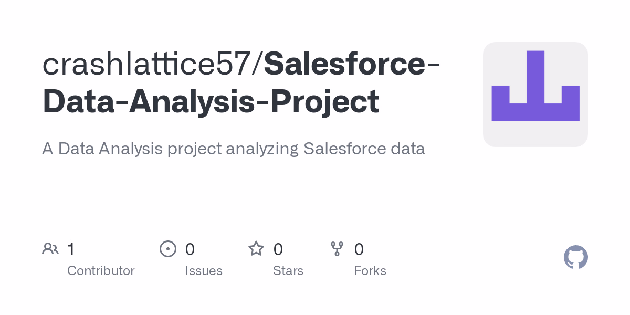Click the Issues circle-dot icon
The image size is (630, 315).
click(x=167, y=249)
